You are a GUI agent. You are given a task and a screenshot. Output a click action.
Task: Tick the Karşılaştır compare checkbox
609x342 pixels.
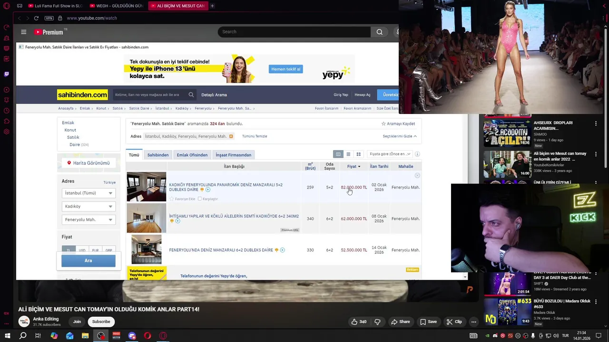[x=200, y=199]
